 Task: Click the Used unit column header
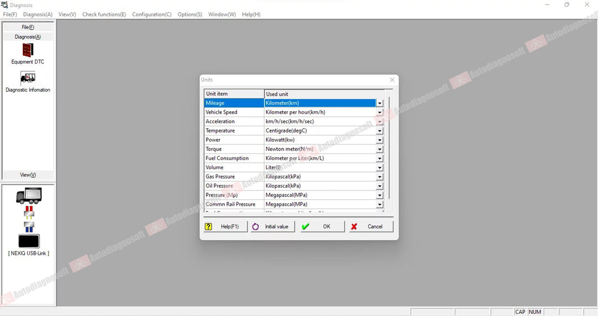(x=324, y=94)
